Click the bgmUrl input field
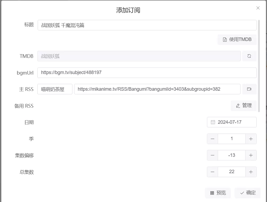Screen dimensions: 267x202 [x=147, y=72]
